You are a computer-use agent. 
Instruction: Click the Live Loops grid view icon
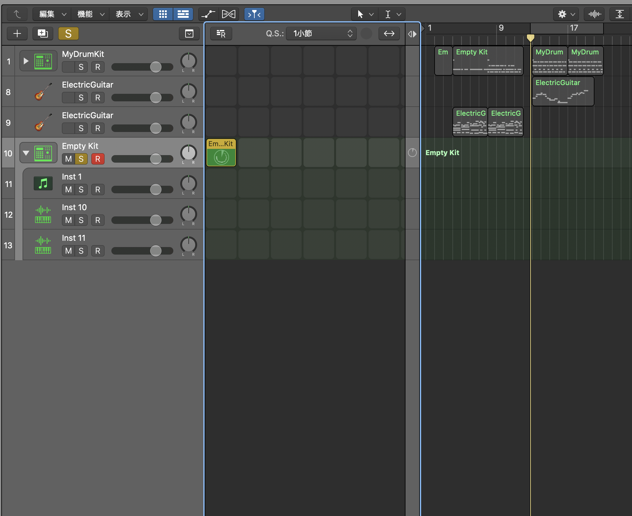163,14
